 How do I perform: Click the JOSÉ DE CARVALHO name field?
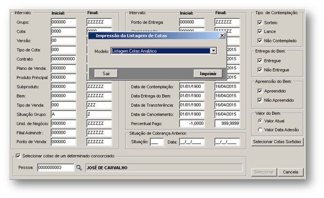[x=164, y=168]
